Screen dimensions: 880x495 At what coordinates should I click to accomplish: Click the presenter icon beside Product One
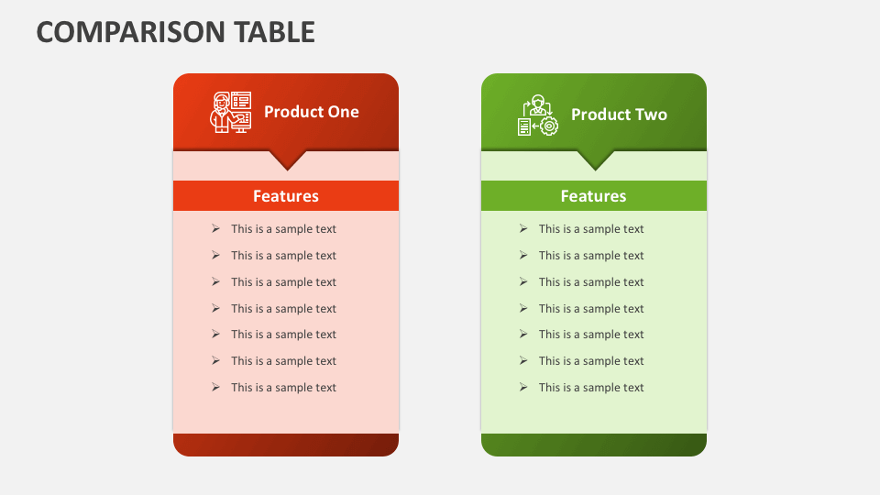(231, 112)
